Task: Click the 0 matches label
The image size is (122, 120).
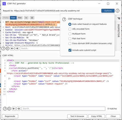Action: pos(112,109)
